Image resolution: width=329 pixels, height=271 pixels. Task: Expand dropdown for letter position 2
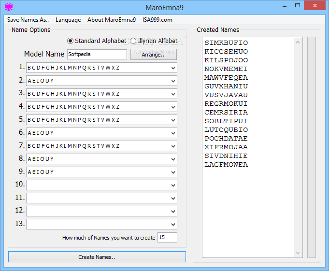pyautogui.click(x=173, y=81)
